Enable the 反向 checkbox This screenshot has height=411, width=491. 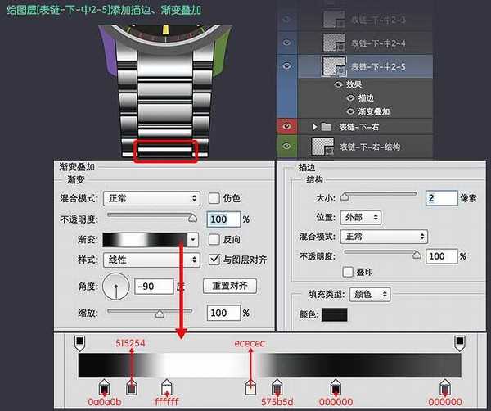tap(214, 239)
